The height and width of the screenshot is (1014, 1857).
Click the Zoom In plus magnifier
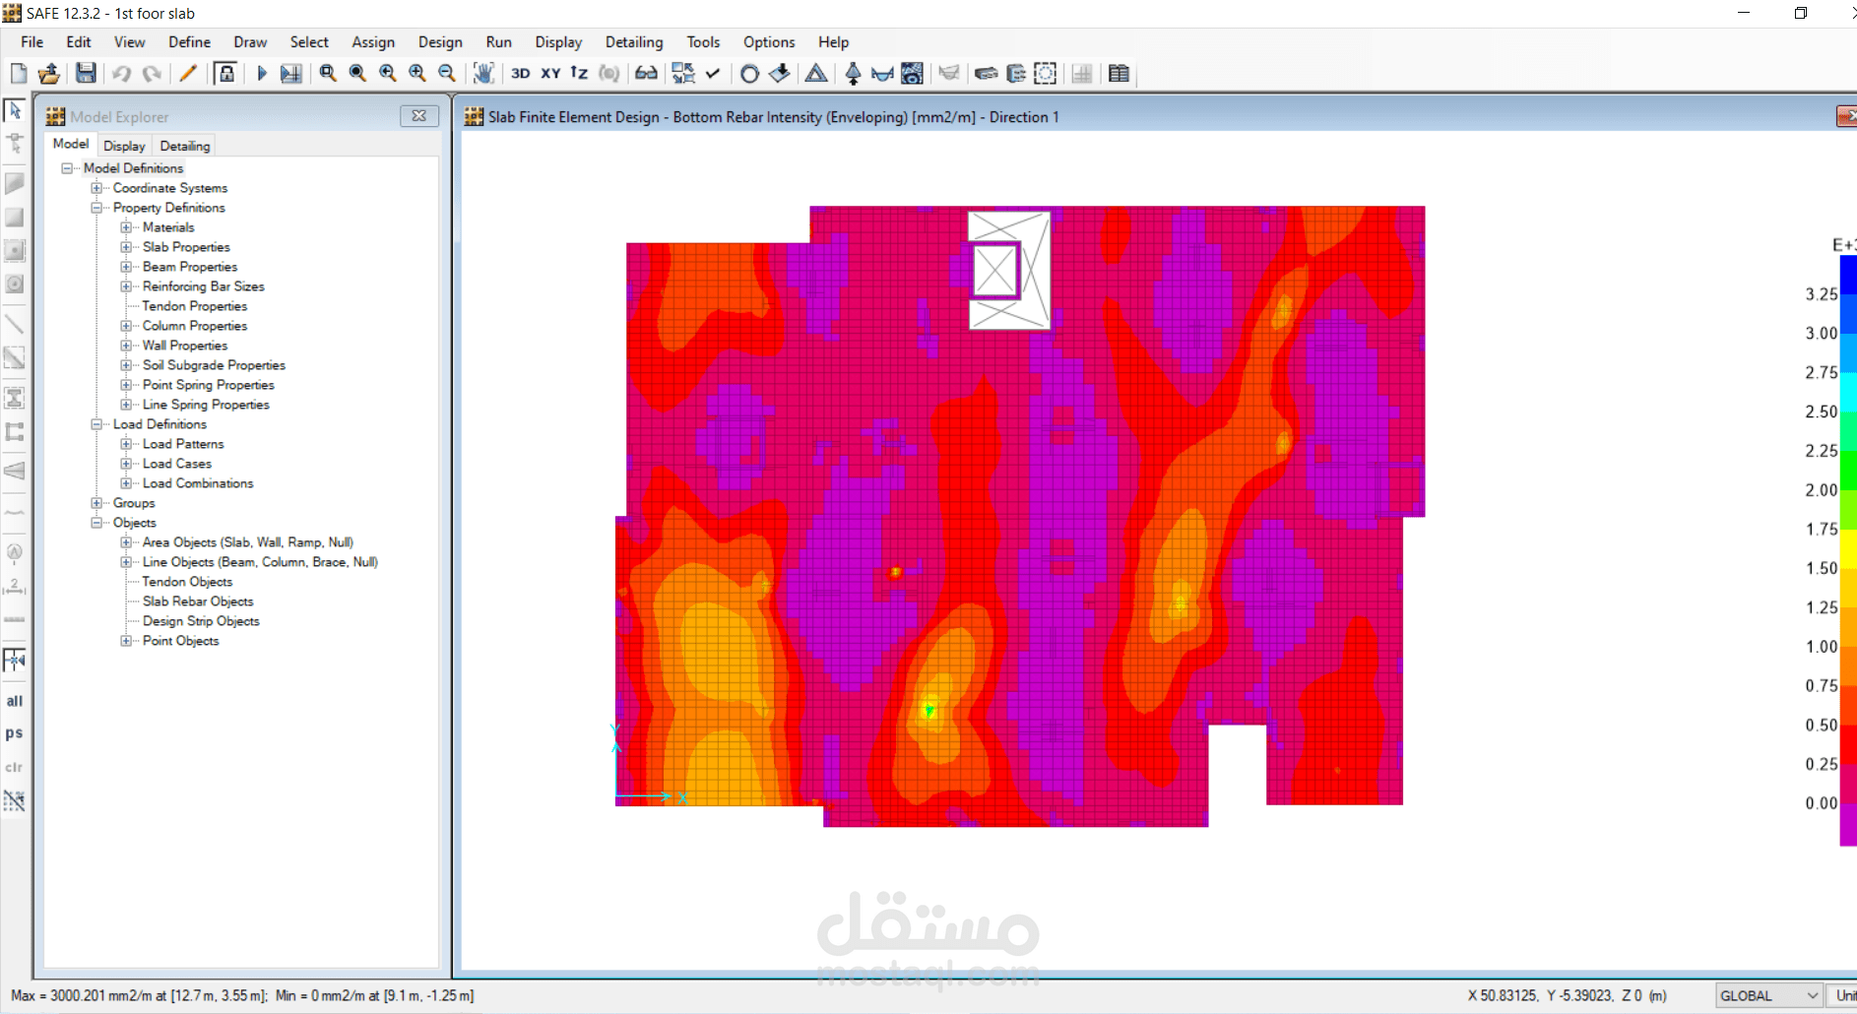coord(417,74)
